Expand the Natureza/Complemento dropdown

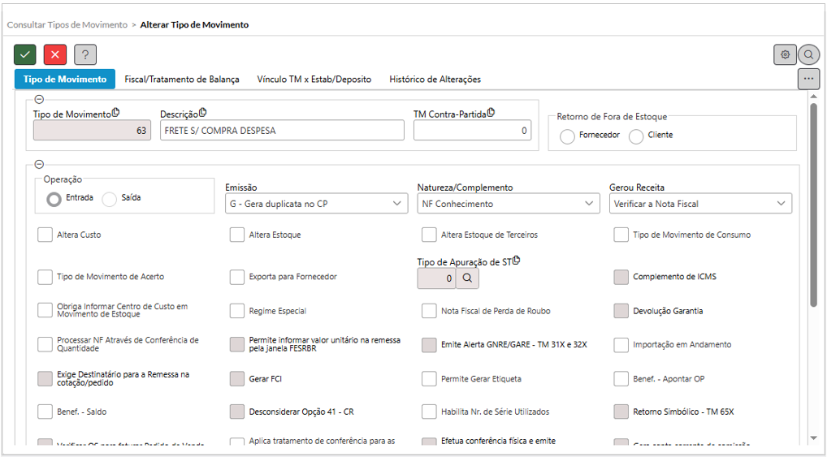click(509, 204)
